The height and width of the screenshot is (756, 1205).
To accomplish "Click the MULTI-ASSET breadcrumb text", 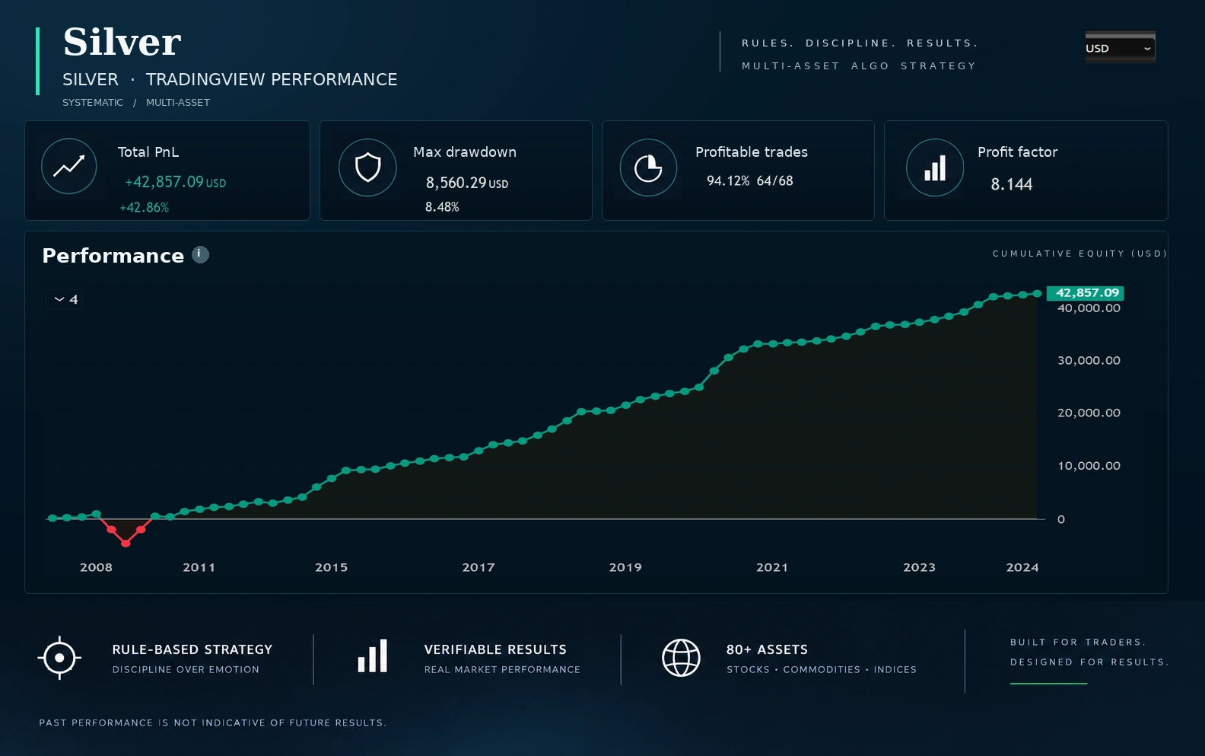I will click(178, 103).
